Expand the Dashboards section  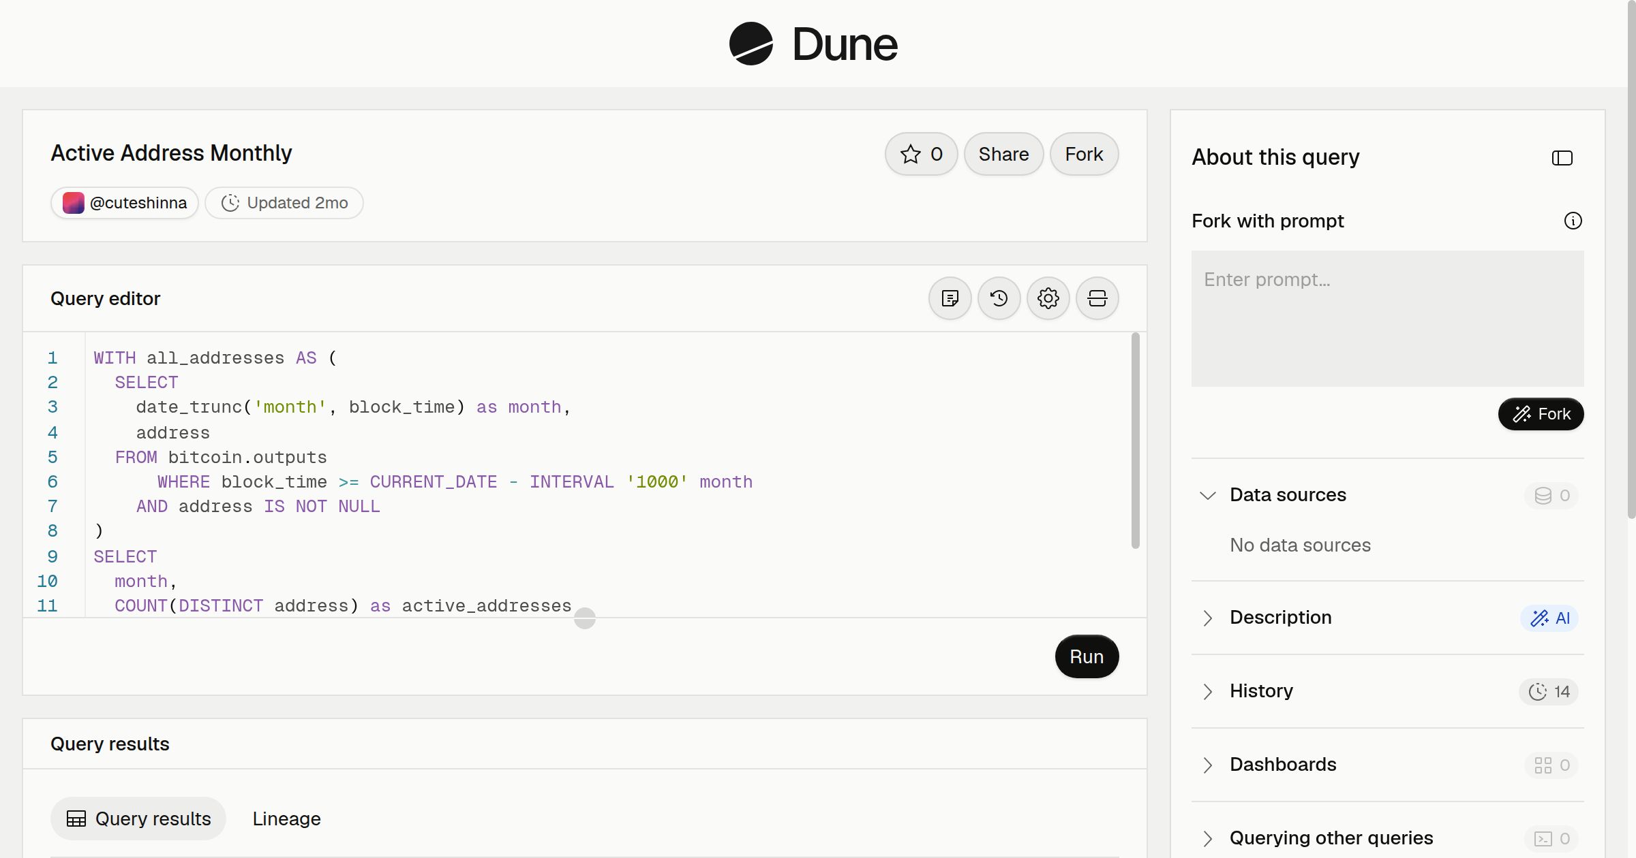[1207, 765]
